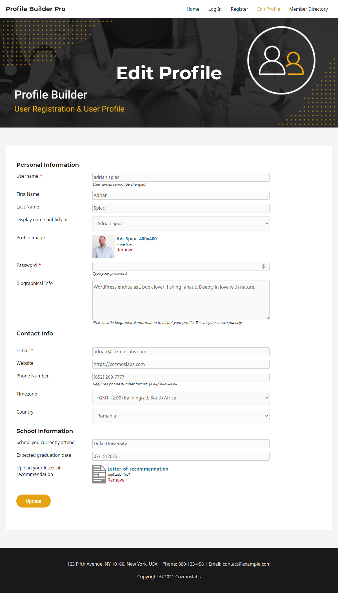Open the Letter_of_recommendation file link
The image size is (338, 593).
138,469
